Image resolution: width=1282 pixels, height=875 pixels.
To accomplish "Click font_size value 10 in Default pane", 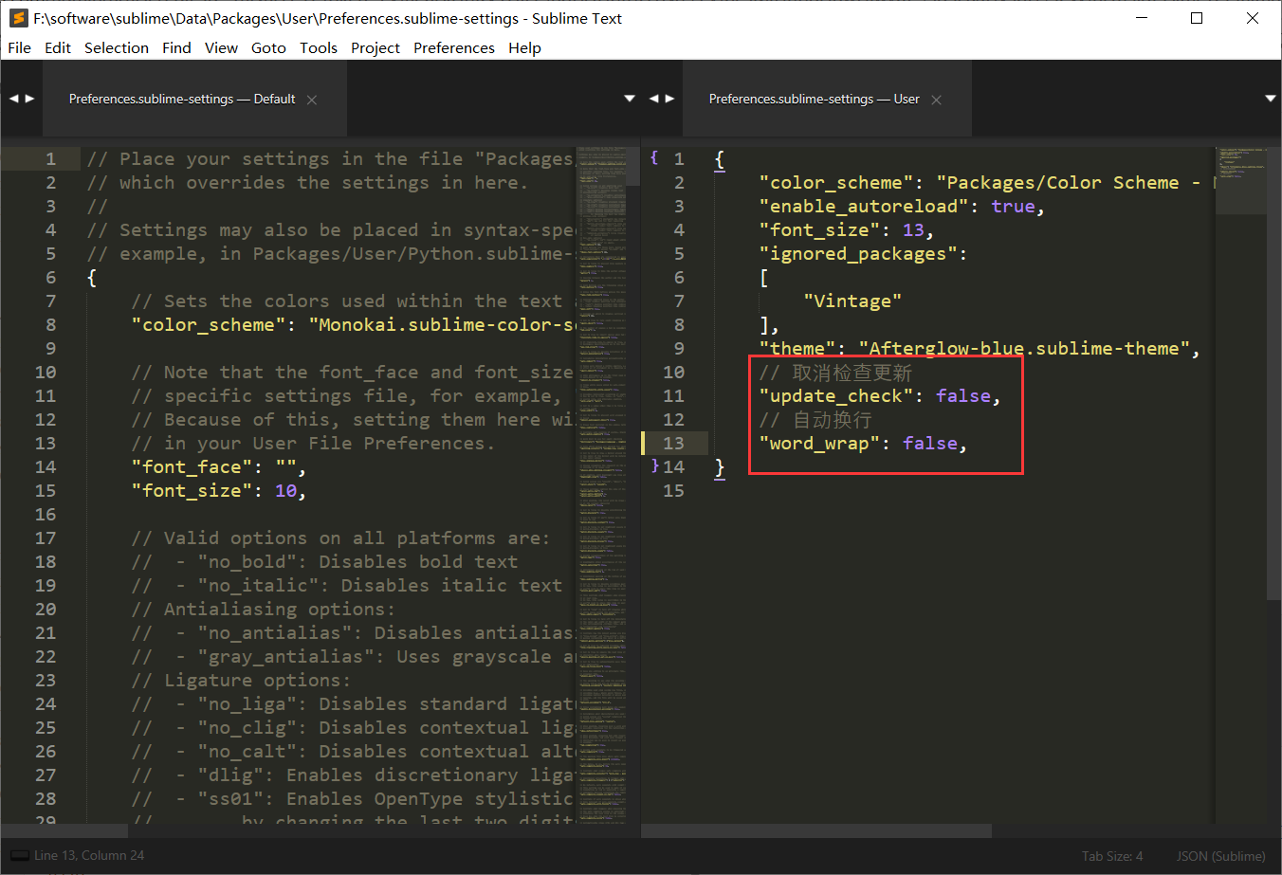I will coord(285,490).
